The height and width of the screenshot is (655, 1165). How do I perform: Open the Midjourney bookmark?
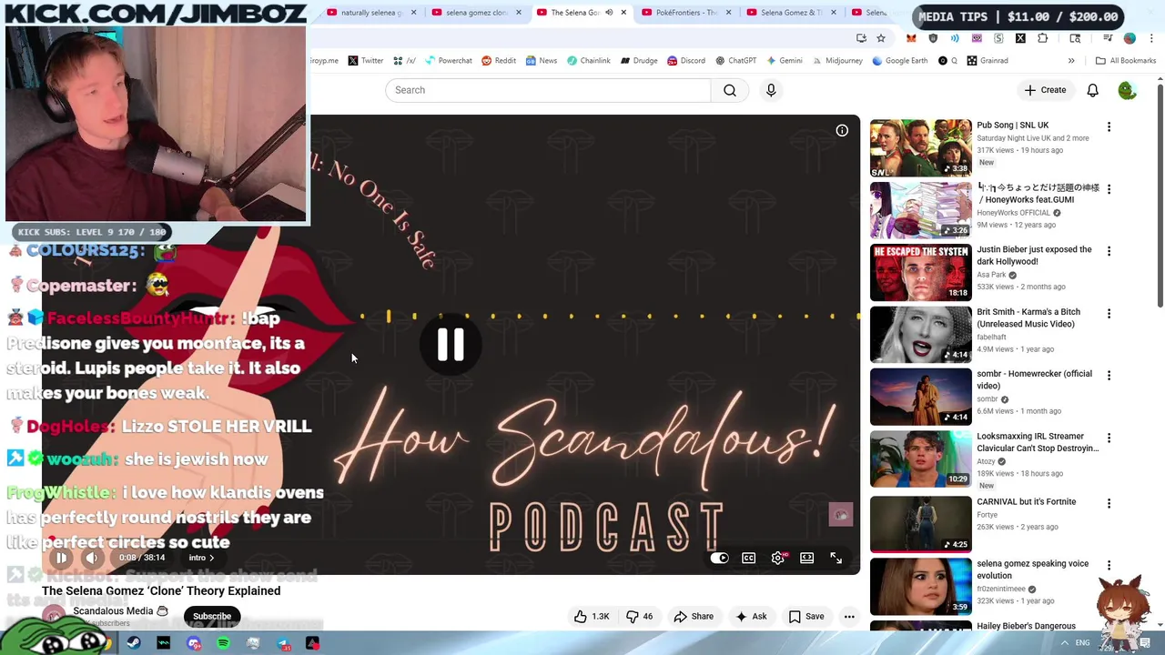837,61
